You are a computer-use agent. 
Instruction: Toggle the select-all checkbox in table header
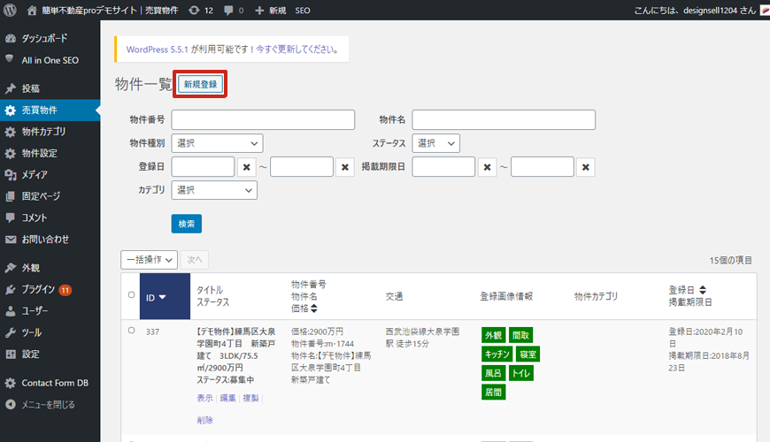(x=132, y=295)
